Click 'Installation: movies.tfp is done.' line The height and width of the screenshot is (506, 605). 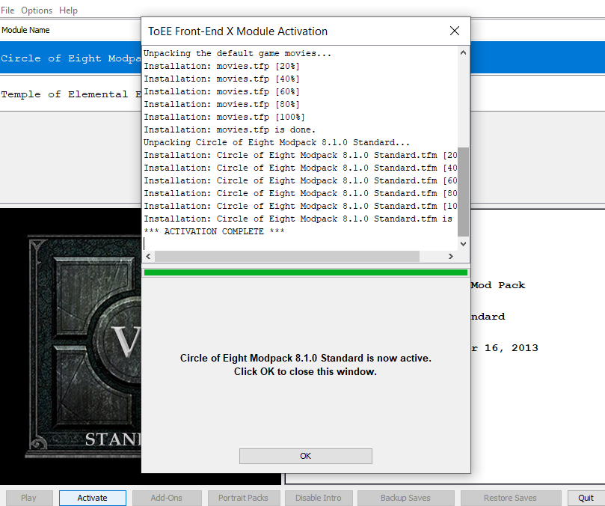tap(230, 129)
